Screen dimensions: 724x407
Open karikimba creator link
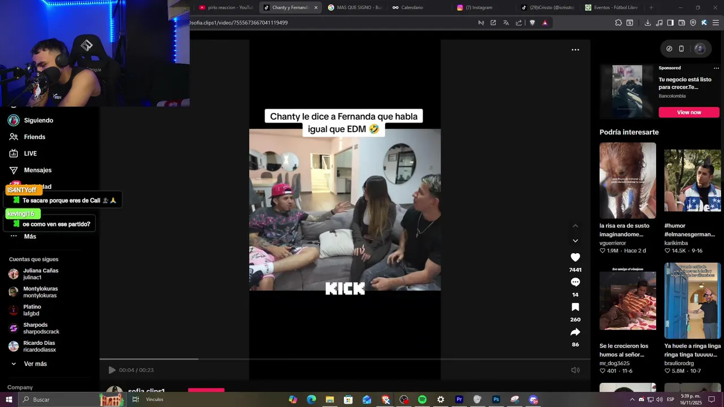point(676,243)
